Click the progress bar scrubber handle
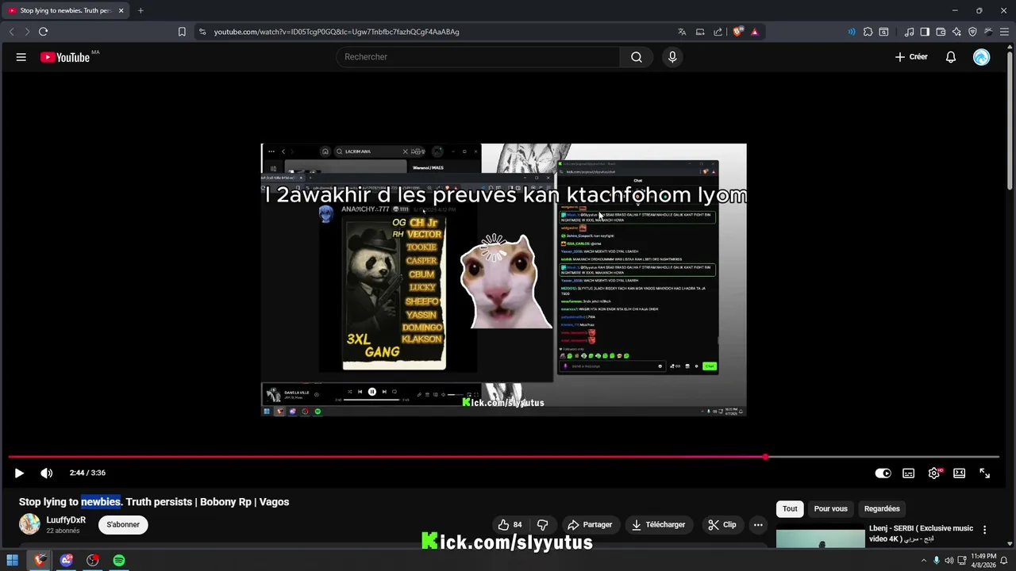1016x571 pixels. click(x=765, y=457)
